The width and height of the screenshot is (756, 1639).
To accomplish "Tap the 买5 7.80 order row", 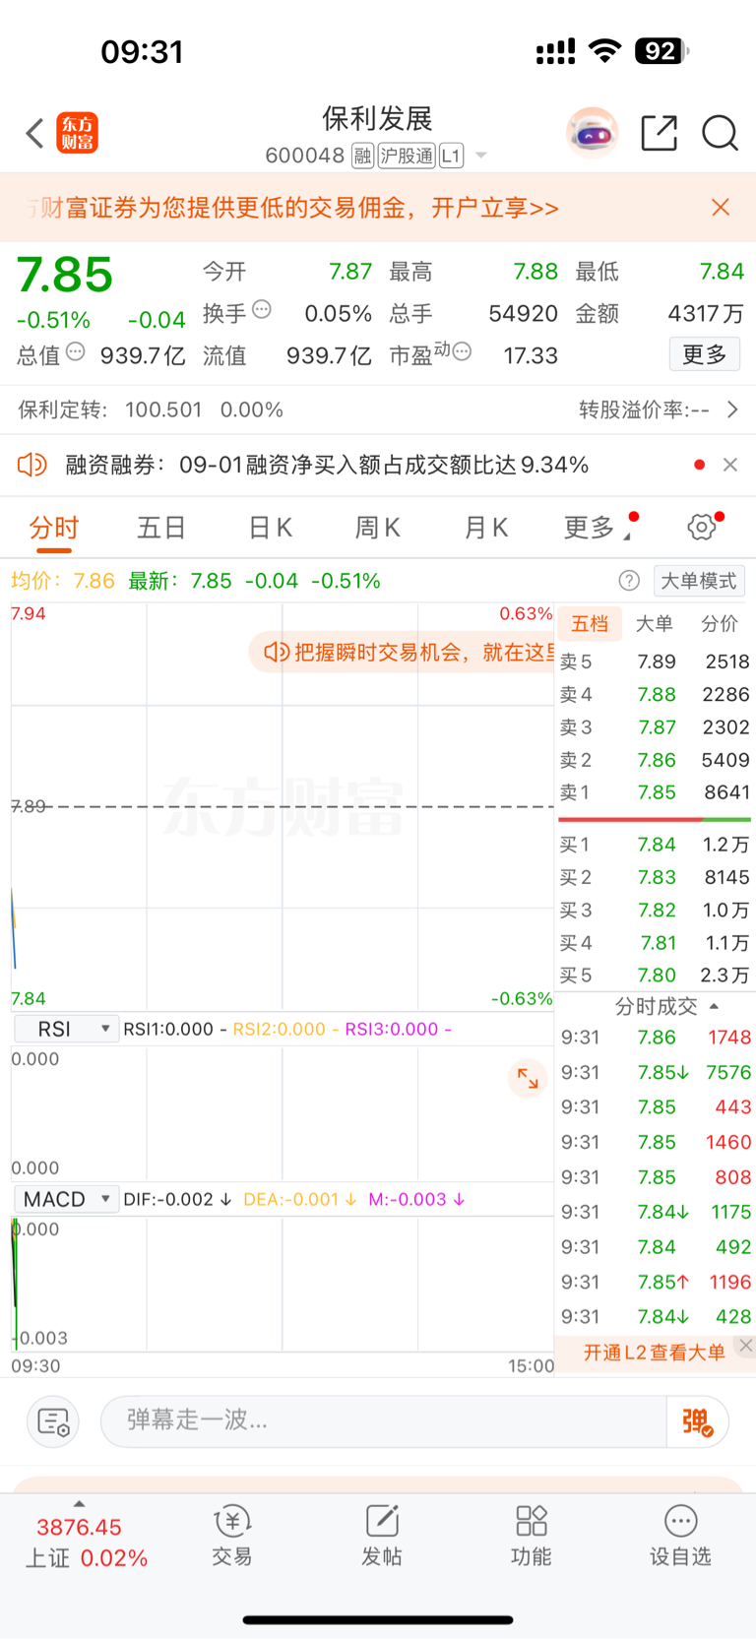I will [x=655, y=976].
